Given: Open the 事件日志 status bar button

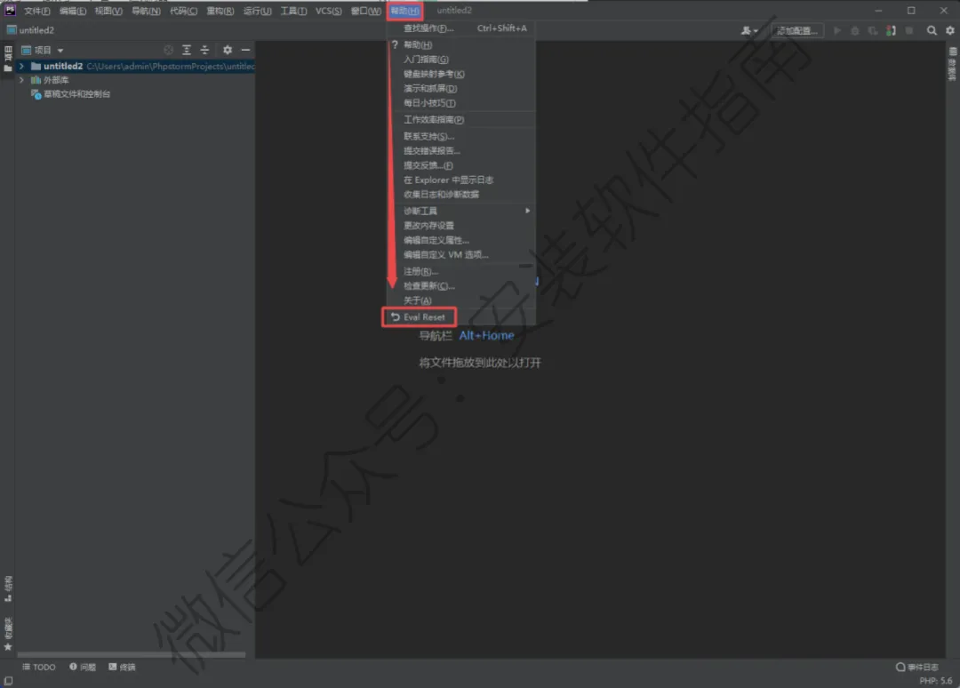Looking at the screenshot, I should (x=916, y=667).
